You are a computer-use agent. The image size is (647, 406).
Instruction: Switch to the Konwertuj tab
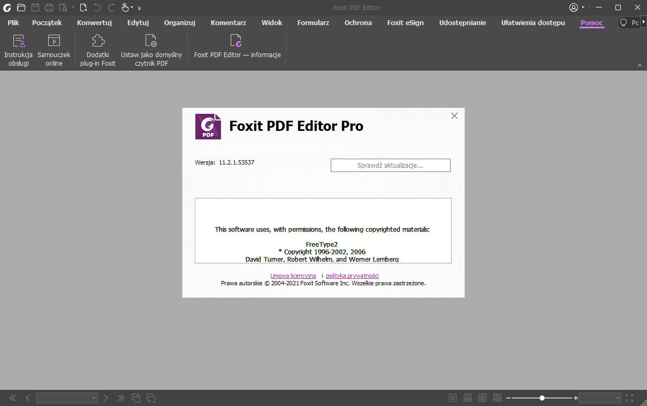click(x=94, y=22)
